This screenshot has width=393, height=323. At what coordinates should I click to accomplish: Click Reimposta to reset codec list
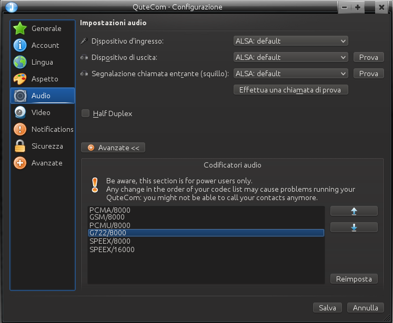pyautogui.click(x=354, y=279)
